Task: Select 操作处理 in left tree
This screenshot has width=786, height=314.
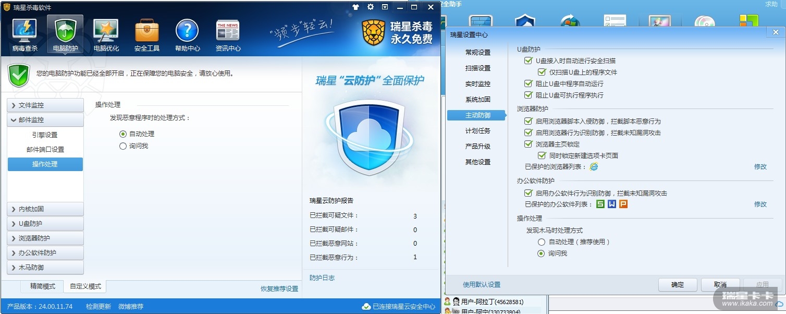Action: (45, 164)
